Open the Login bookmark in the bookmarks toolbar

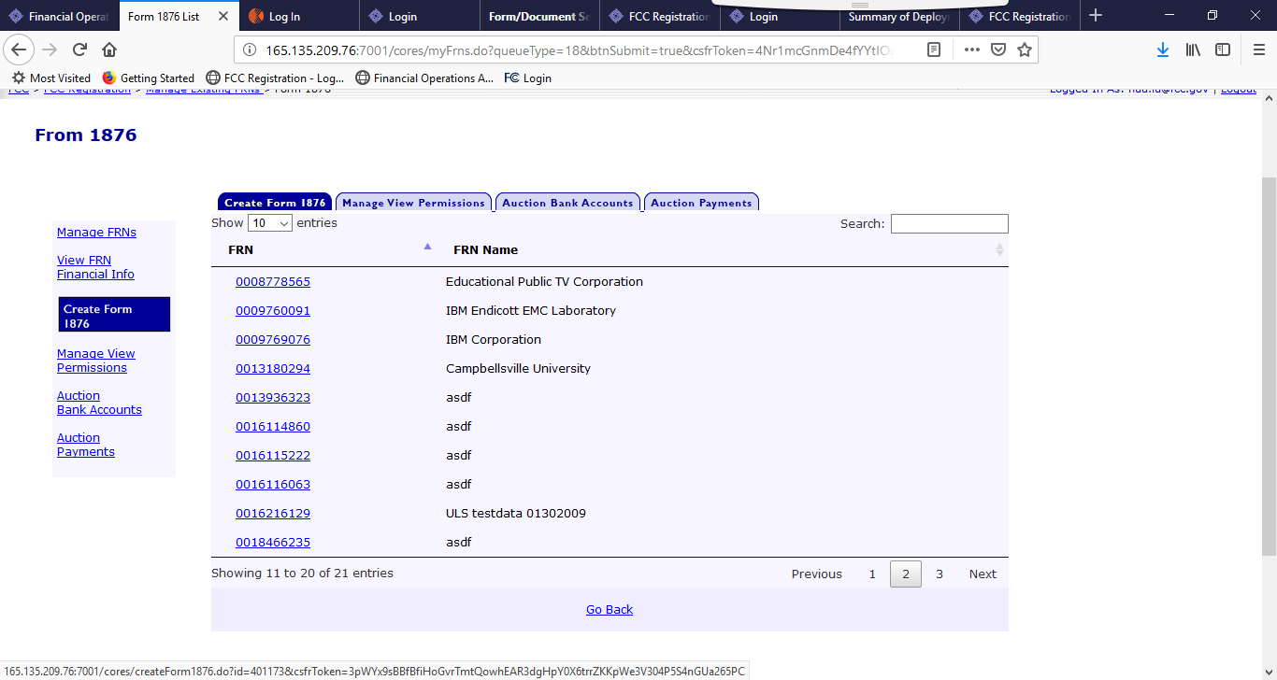(x=527, y=78)
